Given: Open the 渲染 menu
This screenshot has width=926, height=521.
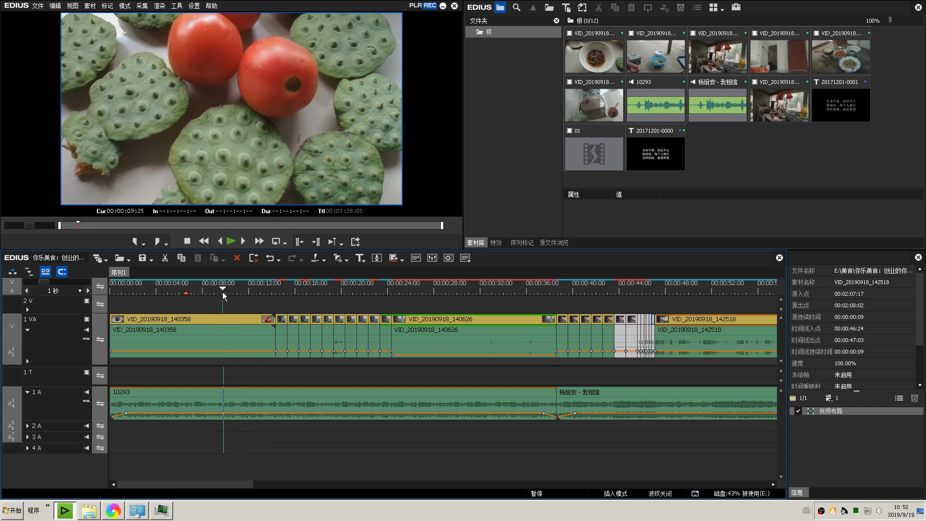Looking at the screenshot, I should point(159,6).
